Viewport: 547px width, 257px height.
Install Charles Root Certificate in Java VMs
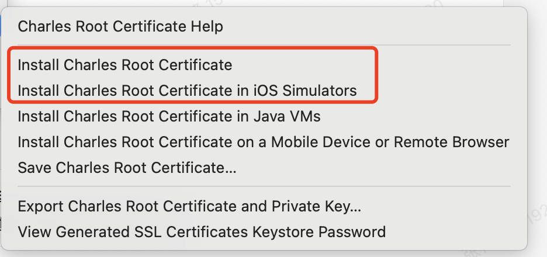pyautogui.click(x=169, y=116)
